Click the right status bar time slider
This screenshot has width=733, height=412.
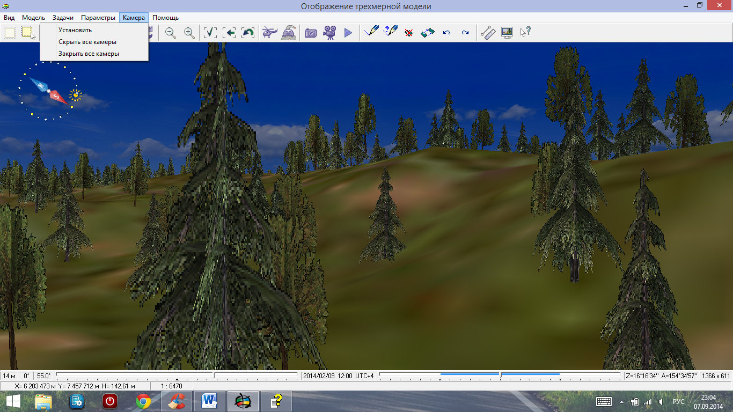[x=500, y=376]
